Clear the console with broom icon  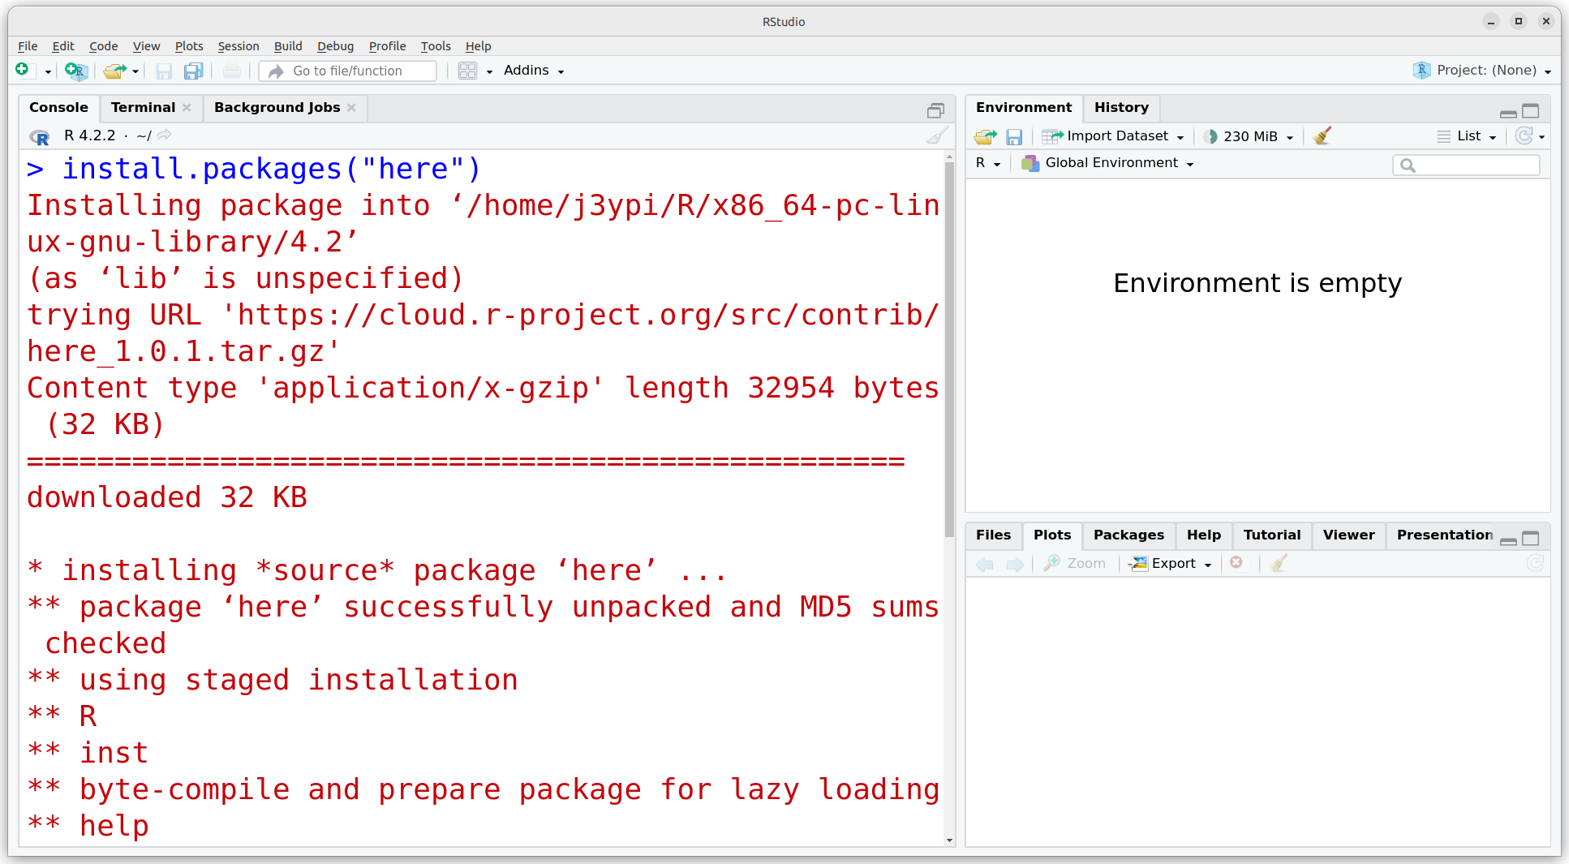[936, 135]
